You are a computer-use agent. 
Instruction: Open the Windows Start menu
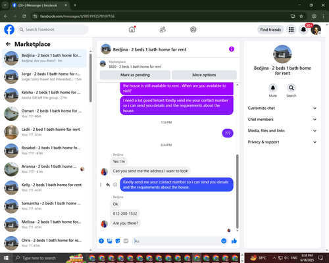6,258
